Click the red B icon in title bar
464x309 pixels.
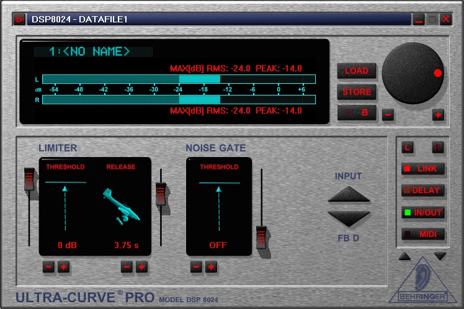[19, 19]
